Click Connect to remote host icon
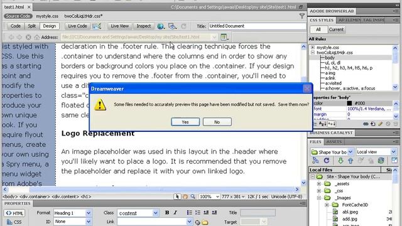The image size is (402, 226). pyautogui.click(x=315, y=161)
